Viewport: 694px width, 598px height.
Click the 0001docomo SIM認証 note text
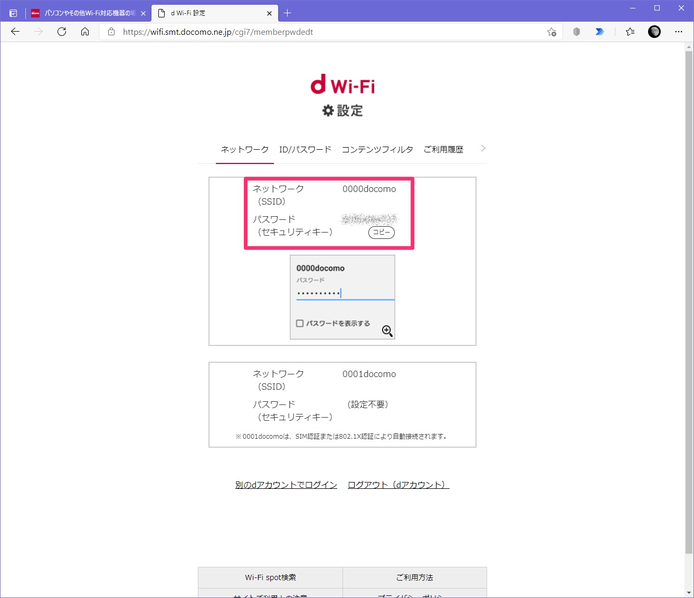click(343, 437)
